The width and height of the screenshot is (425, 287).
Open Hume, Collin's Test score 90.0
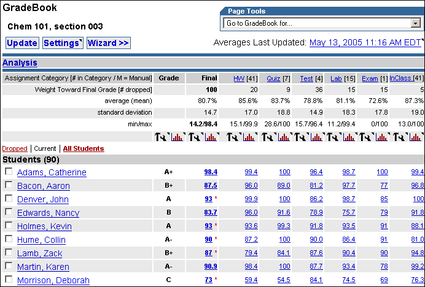click(x=316, y=239)
